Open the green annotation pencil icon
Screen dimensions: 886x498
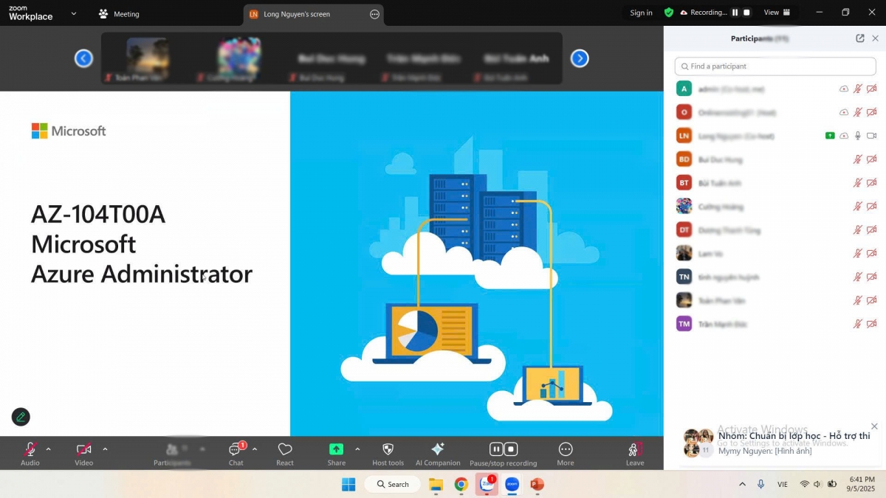(21, 417)
